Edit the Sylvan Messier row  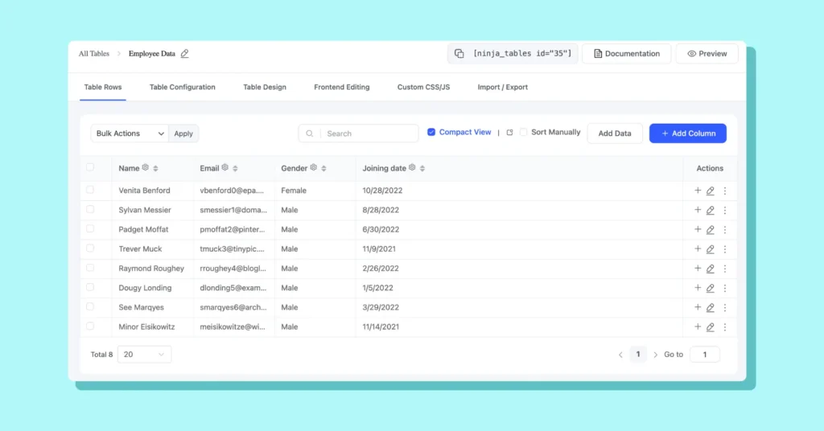[710, 211]
